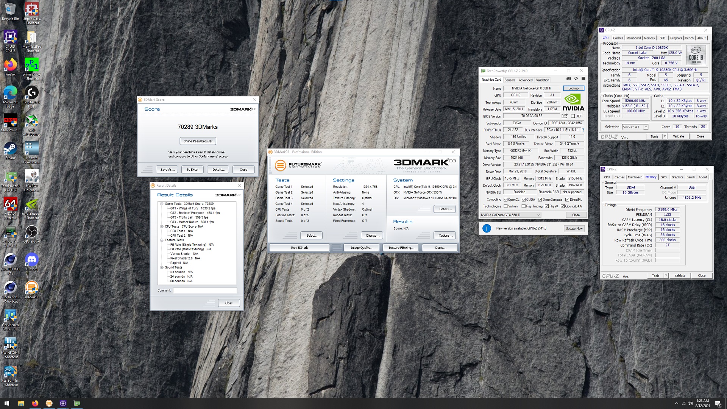Open the MemTestPro shortcut desktop icon

pyautogui.click(x=32, y=41)
